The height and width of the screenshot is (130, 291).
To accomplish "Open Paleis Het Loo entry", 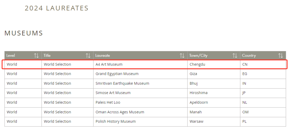I will tap(108, 102).
